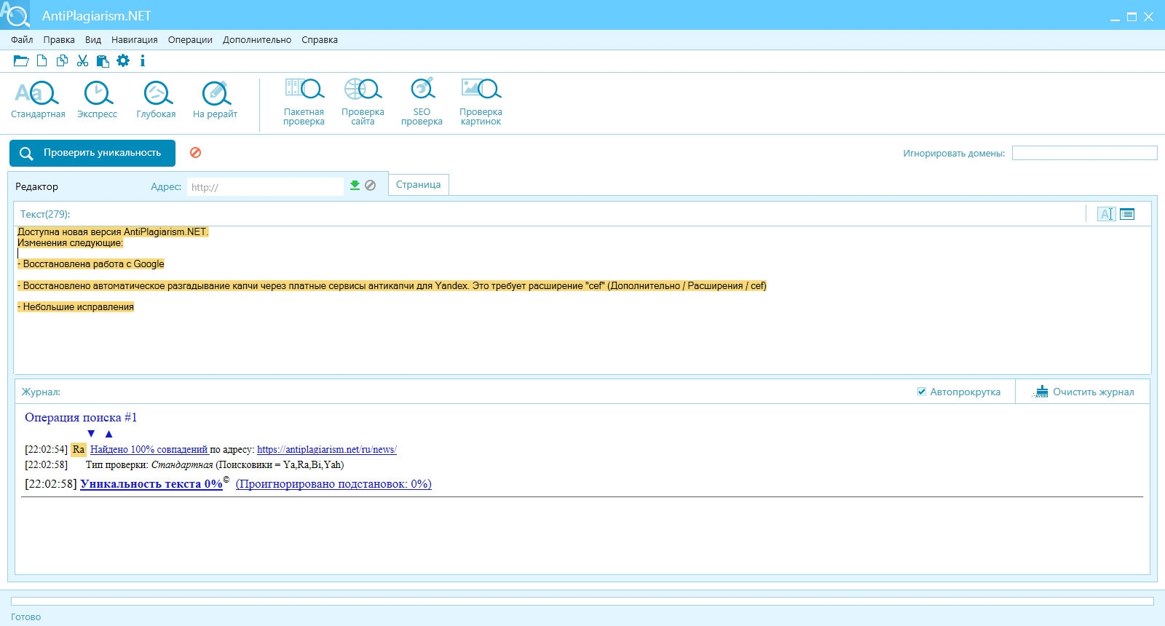Toggle the Автопрокрутка checkbox
Viewport: 1165px width, 626px height.
[x=922, y=392]
